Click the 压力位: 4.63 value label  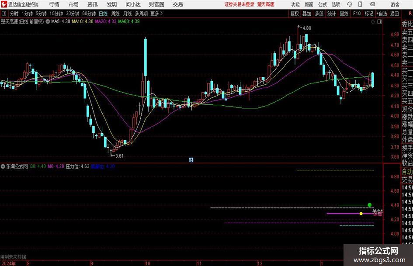click(x=77, y=166)
